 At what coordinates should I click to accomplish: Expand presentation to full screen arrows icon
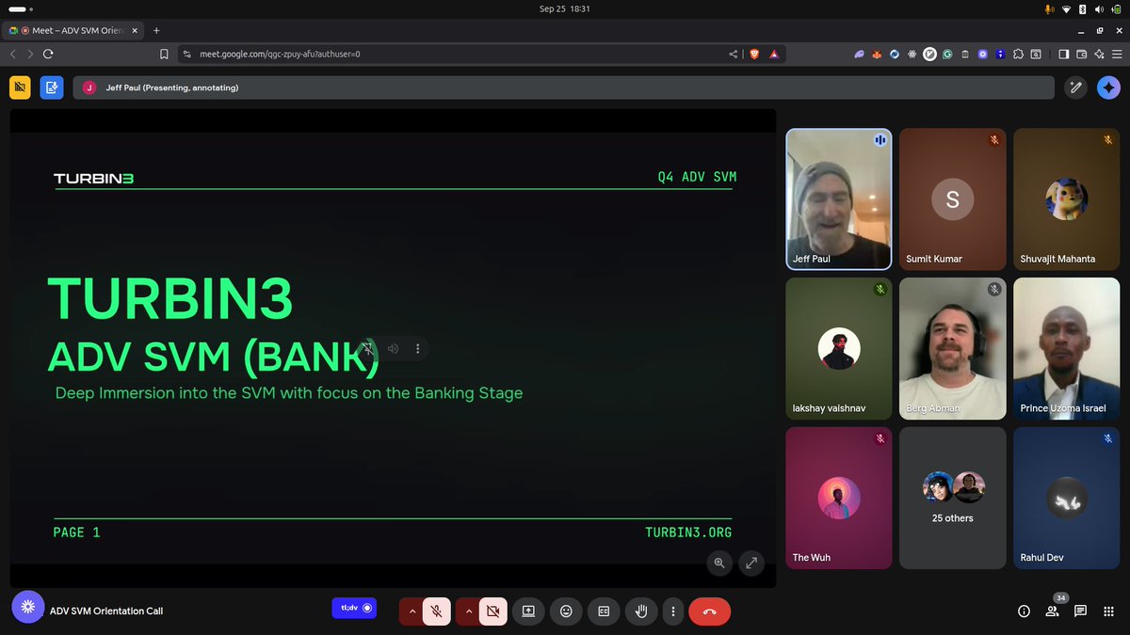[x=751, y=563]
